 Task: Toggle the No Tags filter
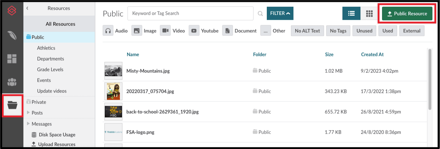(x=338, y=31)
